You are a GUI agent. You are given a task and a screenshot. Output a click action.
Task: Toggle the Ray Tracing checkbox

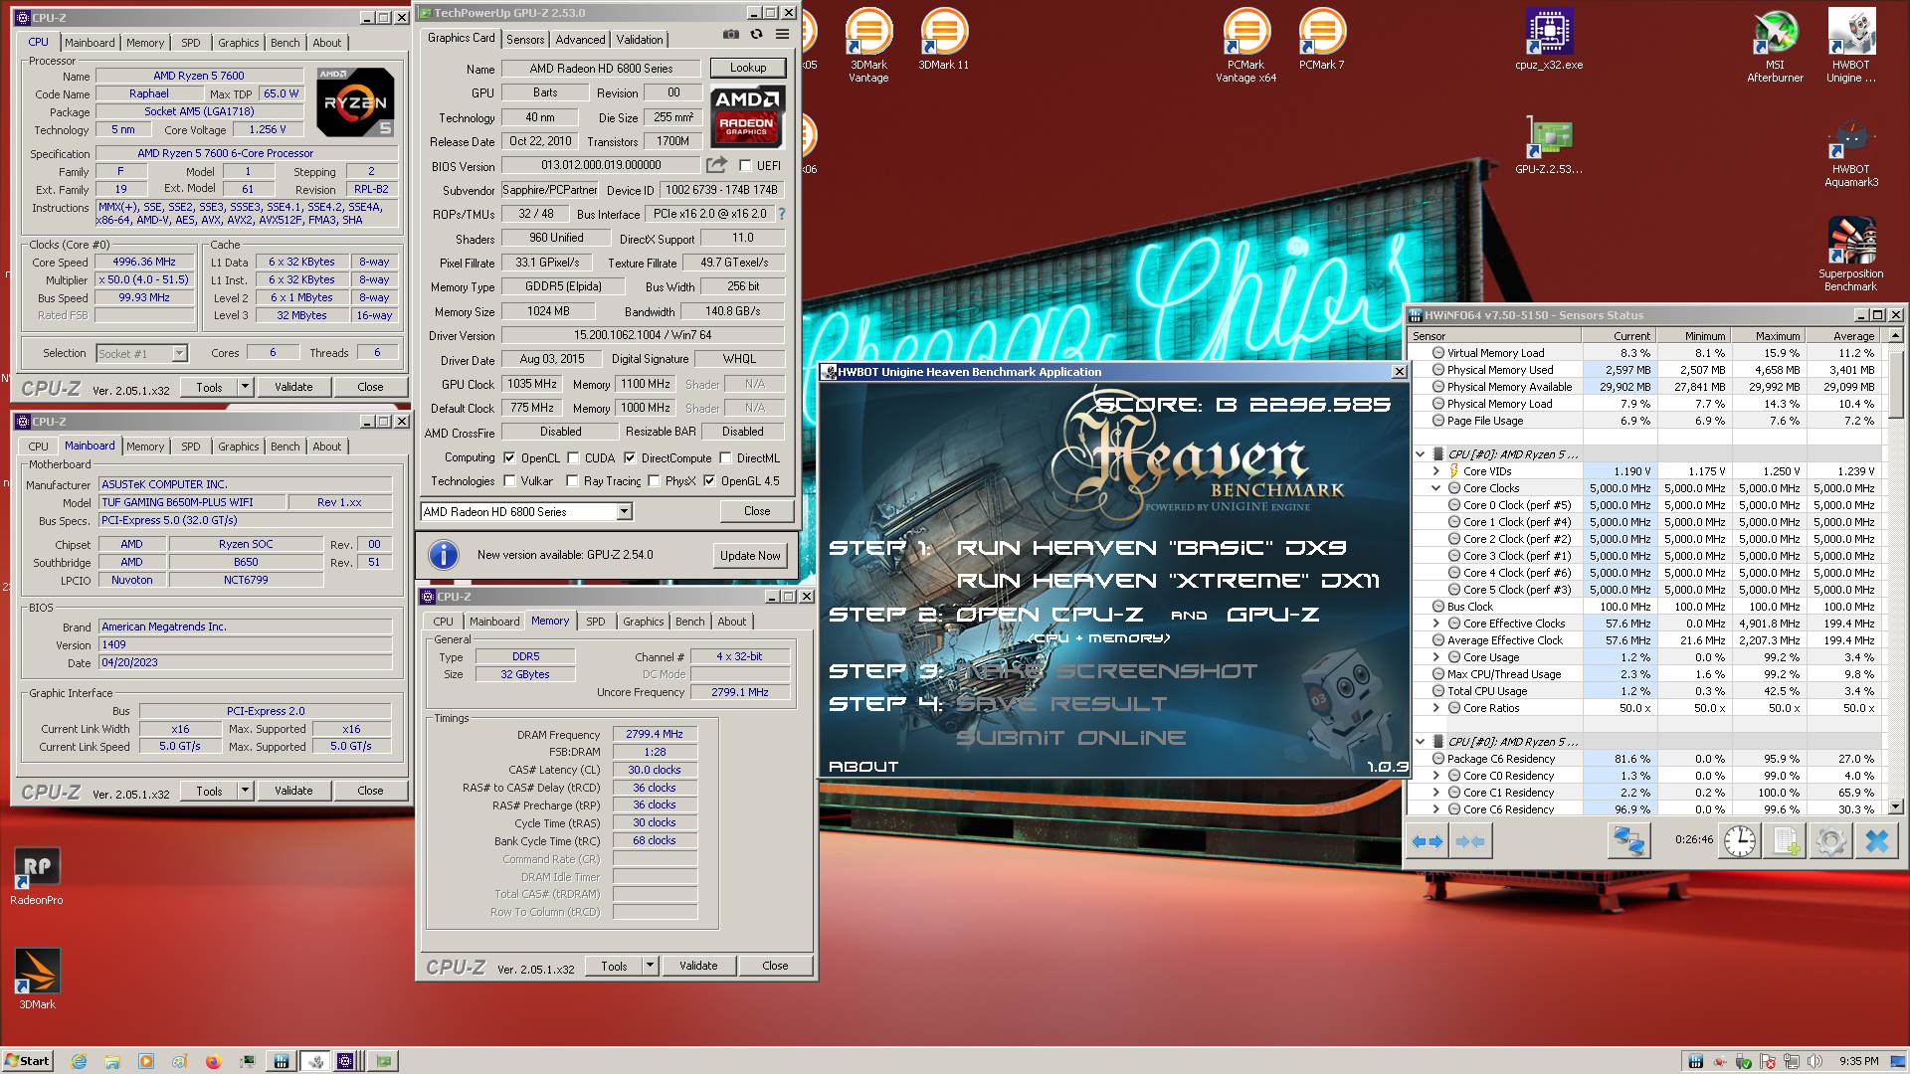coord(573,481)
